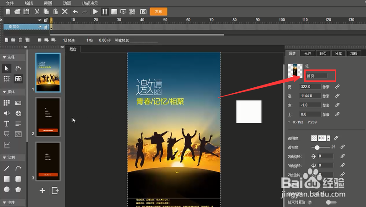This screenshot has height=207, width=366.
Task: Copy selection using the toolbar copy icon
Action: point(46,11)
